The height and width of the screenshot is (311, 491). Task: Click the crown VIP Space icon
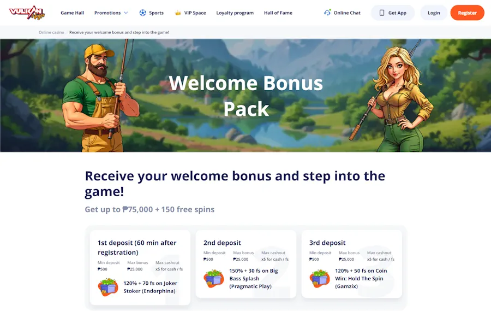(178, 13)
